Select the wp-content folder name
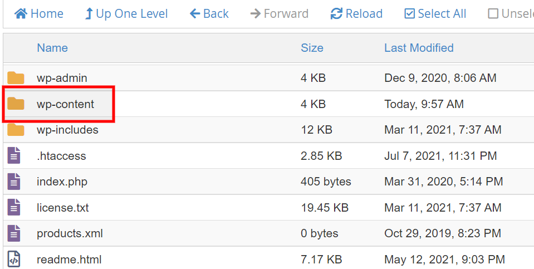 click(x=66, y=104)
